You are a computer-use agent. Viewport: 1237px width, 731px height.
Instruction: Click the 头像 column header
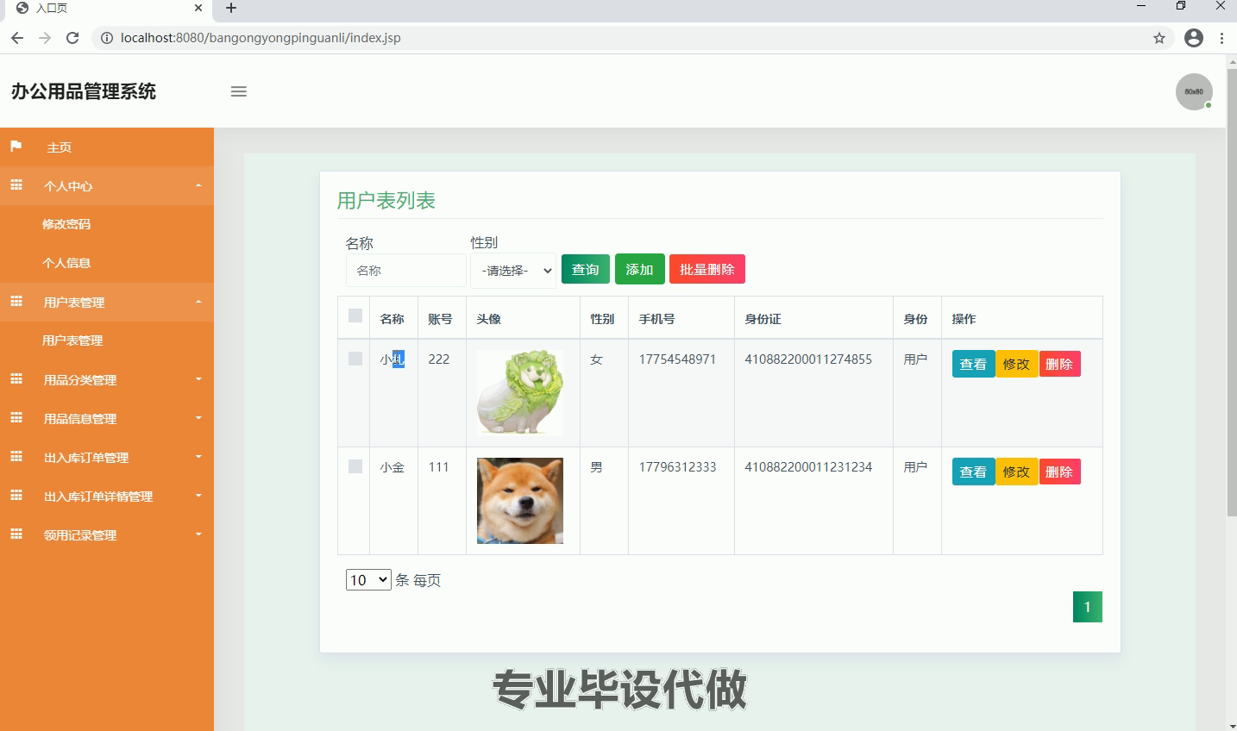488,319
